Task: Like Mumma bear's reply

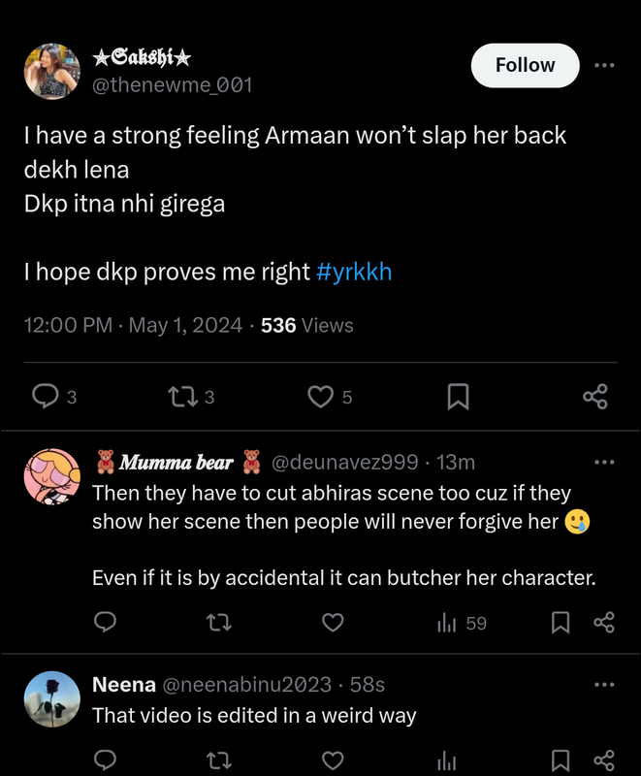Action: [x=333, y=623]
